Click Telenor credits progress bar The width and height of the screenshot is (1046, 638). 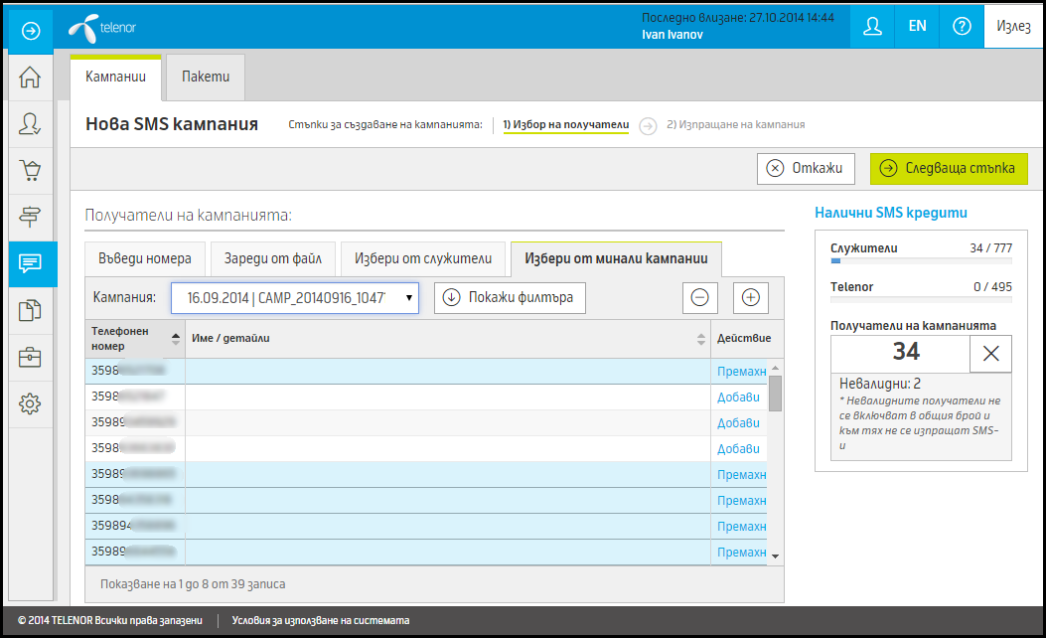pos(921,300)
